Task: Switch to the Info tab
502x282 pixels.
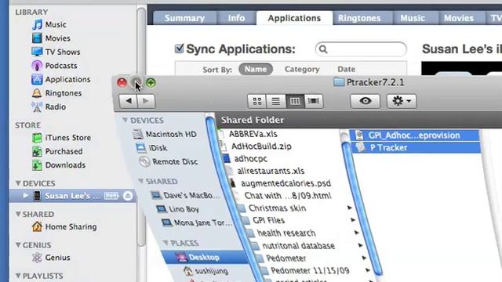Action: click(x=236, y=18)
